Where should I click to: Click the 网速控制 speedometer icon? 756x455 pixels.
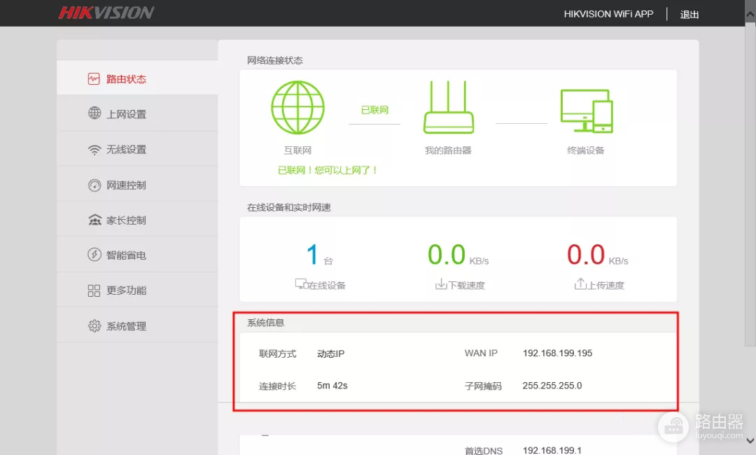94,183
